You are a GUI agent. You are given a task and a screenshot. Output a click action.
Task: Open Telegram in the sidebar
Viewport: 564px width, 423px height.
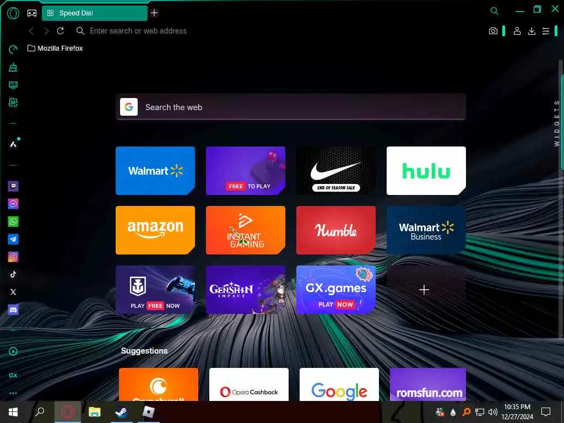click(13, 239)
